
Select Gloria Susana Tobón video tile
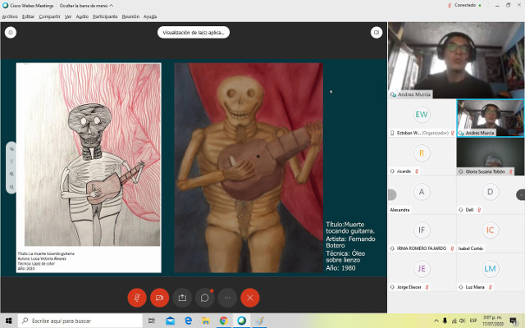click(491, 157)
